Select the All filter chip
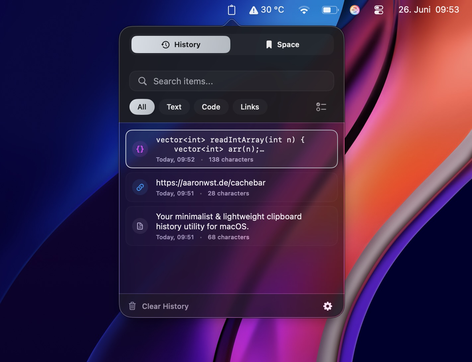This screenshot has width=472, height=362. click(142, 107)
